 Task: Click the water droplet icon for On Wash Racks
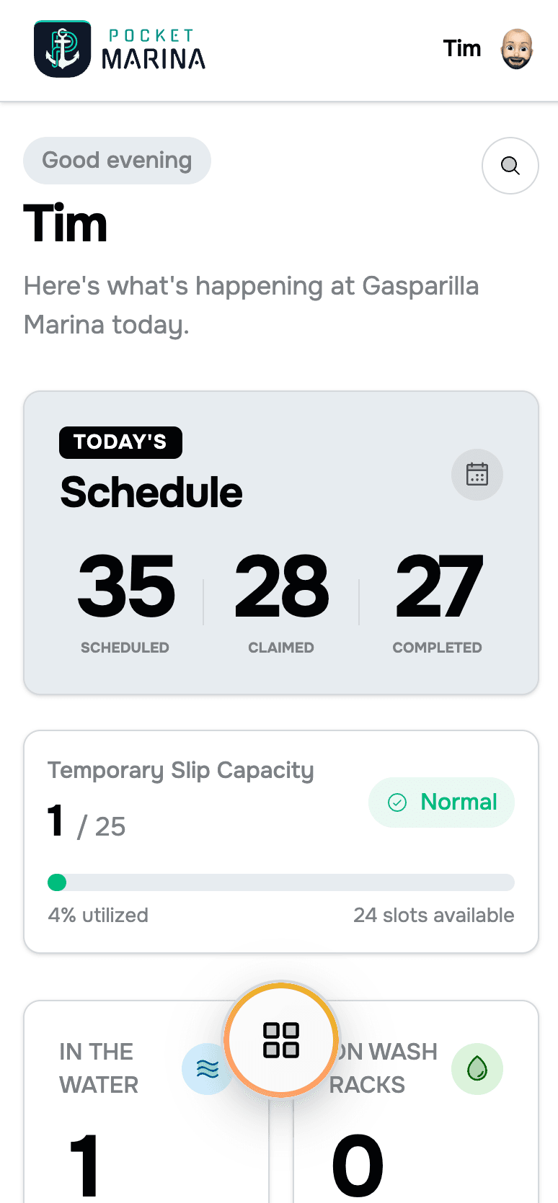[477, 1069]
